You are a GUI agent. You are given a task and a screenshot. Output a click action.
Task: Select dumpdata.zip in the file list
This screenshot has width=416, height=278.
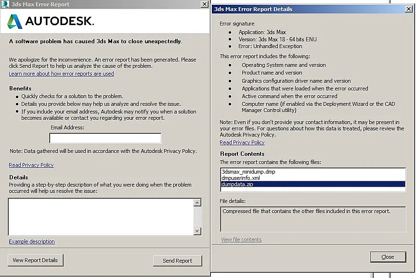[x=313, y=184]
